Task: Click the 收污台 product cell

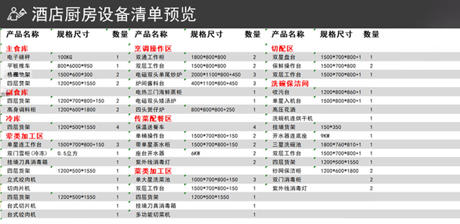Action: (281, 92)
